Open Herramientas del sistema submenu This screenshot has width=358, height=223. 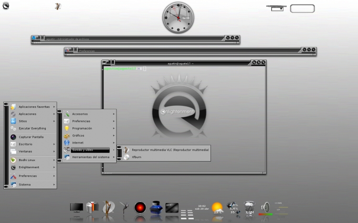[x=90, y=157]
